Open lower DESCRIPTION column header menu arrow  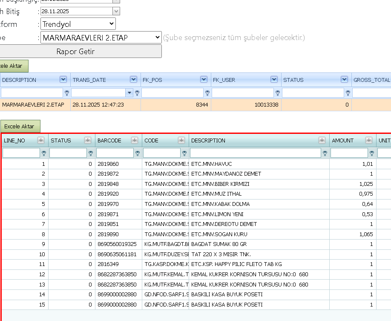(322, 140)
